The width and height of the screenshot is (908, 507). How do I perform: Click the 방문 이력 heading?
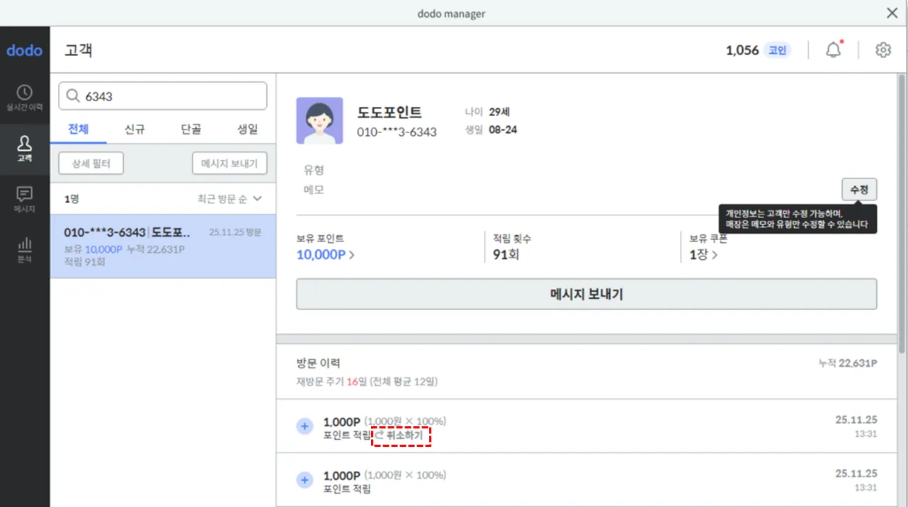[318, 363]
